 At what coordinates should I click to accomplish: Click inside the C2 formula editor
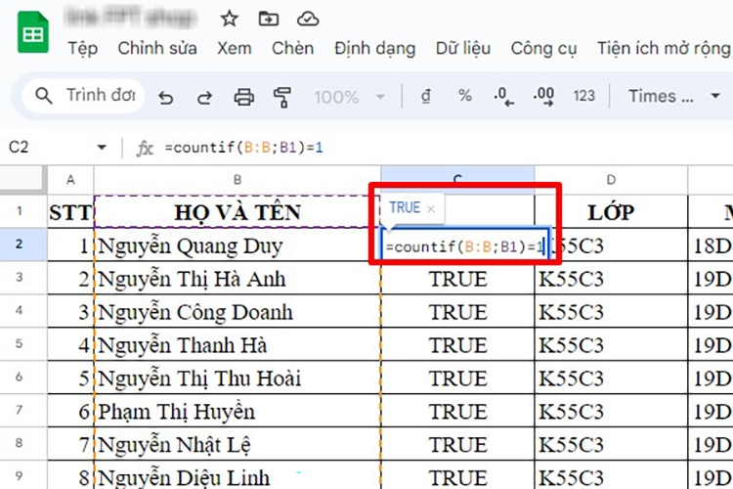tap(465, 246)
